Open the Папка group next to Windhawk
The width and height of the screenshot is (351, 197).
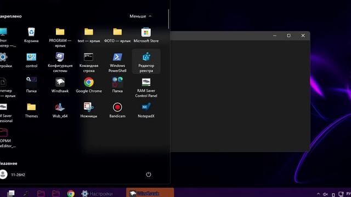[31, 85]
